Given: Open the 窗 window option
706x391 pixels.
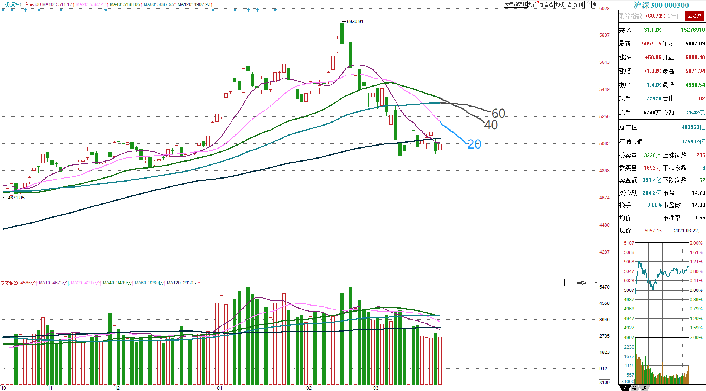Looking at the screenshot, I should coord(569,4).
